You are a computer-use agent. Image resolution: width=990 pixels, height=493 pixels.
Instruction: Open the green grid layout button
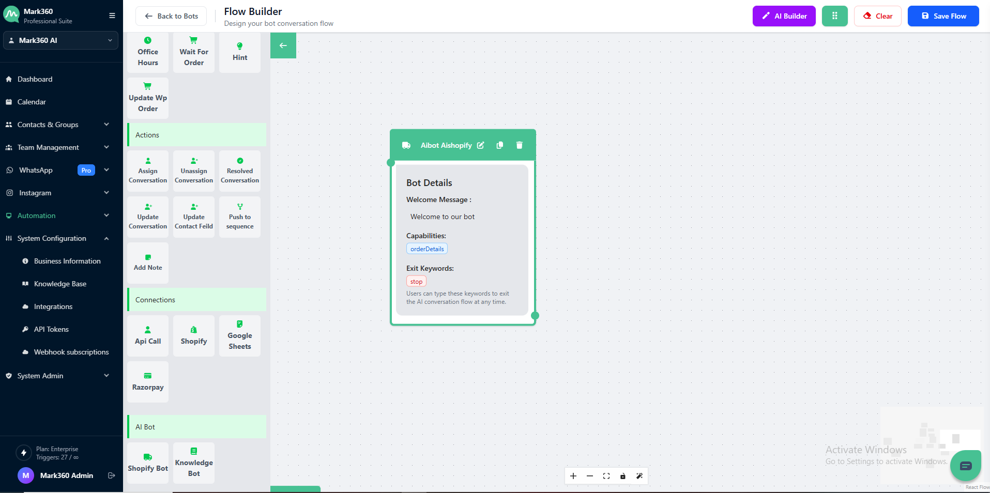(834, 16)
